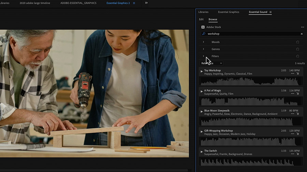Image resolution: width=307 pixels, height=172 pixels.
Task: Expand the Genres section
Action: click(x=204, y=49)
